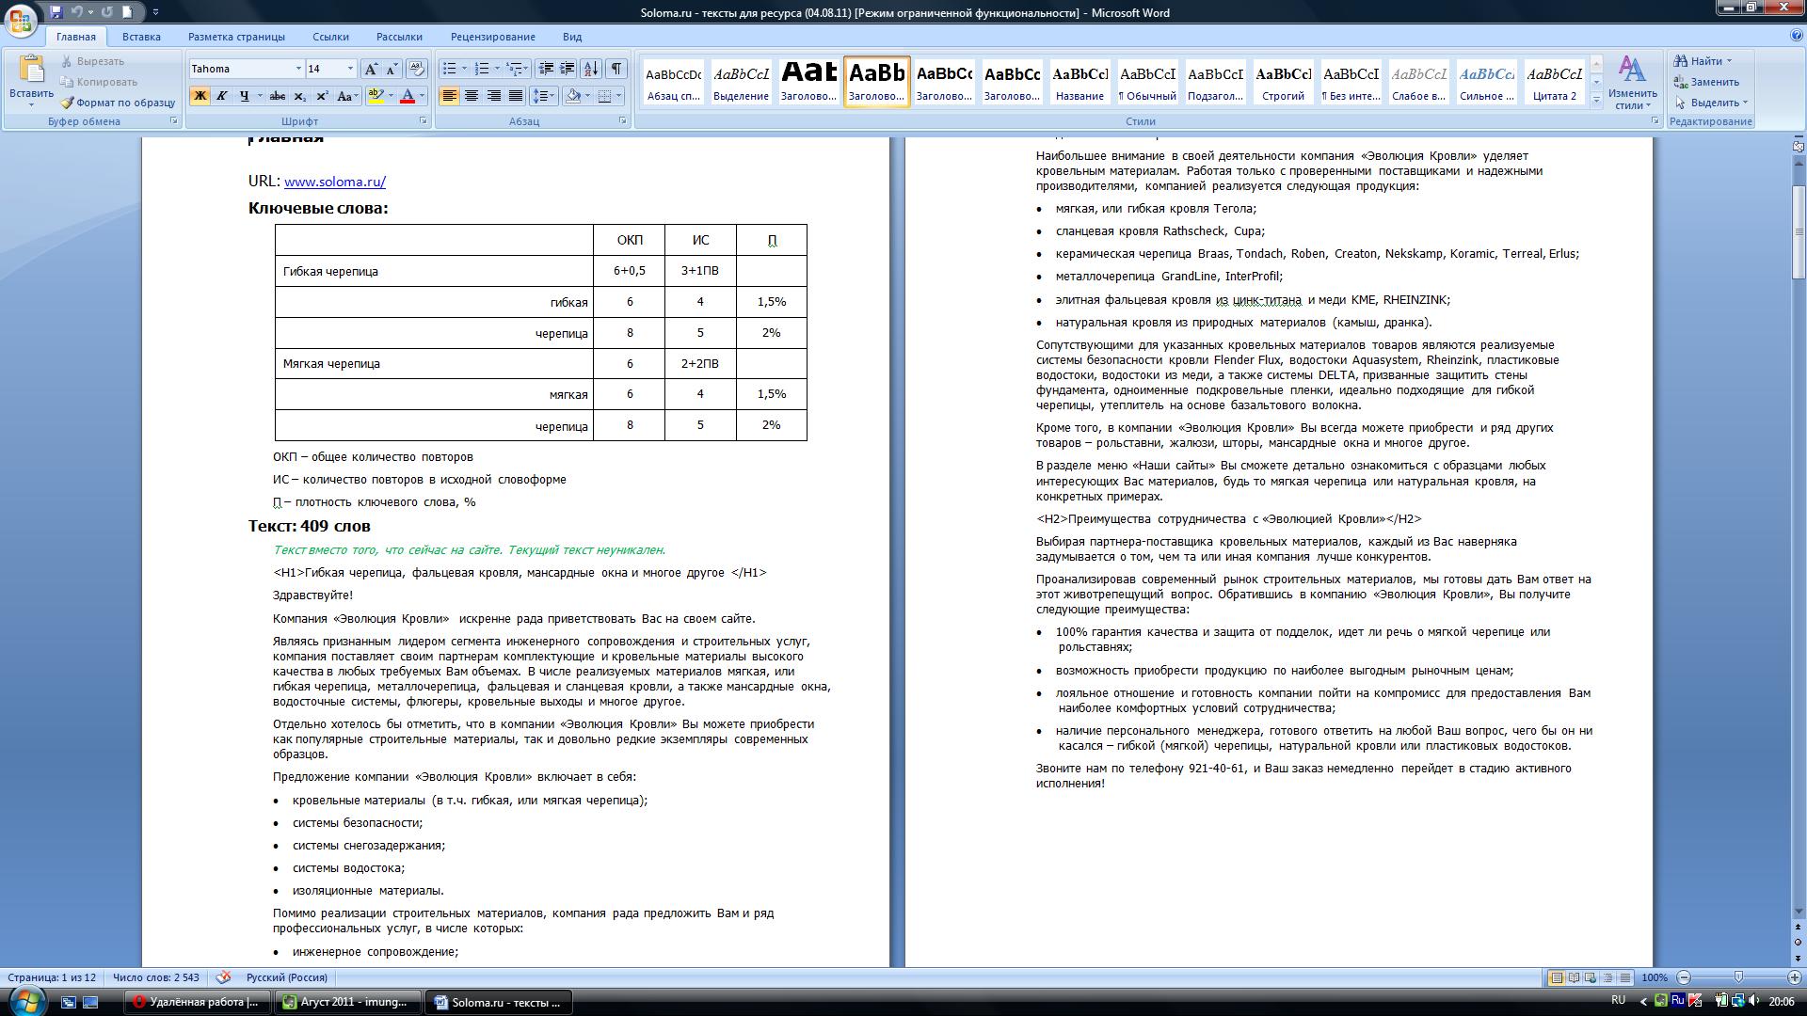This screenshot has height=1016, width=1807.
Task: Toggle underline (Ч) formatting
Action: click(x=244, y=96)
